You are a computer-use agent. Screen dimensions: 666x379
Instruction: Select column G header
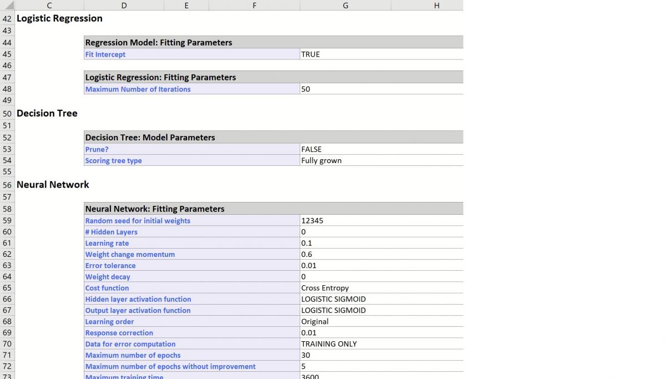click(345, 6)
